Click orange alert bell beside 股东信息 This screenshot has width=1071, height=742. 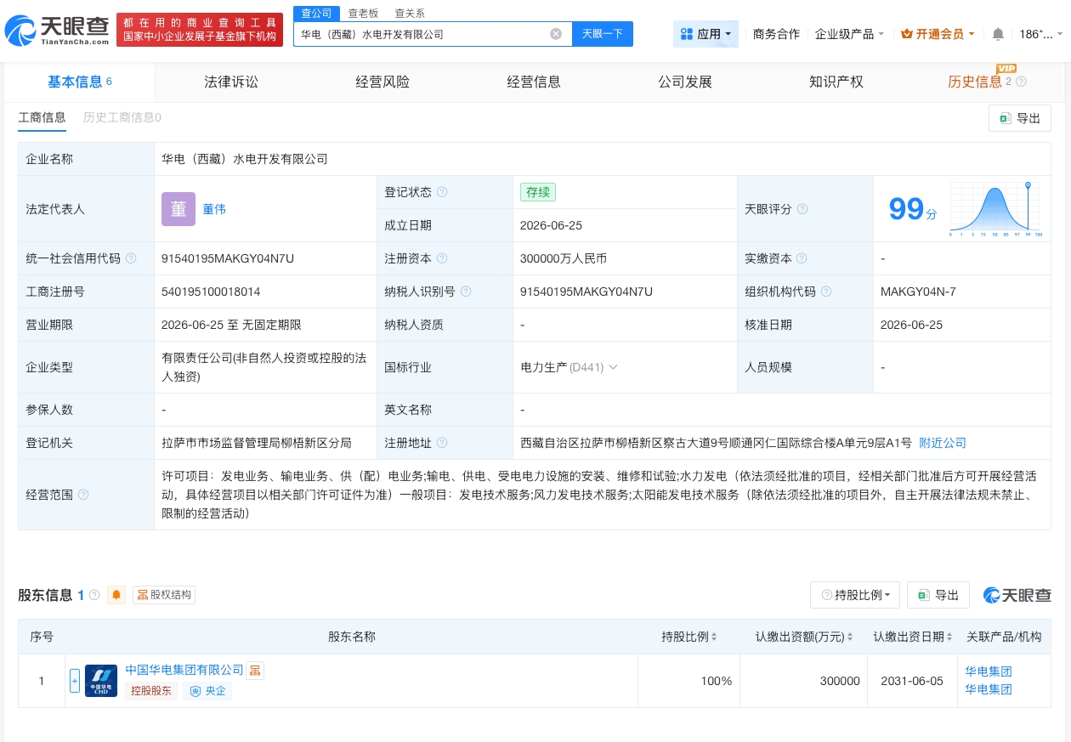(x=116, y=595)
